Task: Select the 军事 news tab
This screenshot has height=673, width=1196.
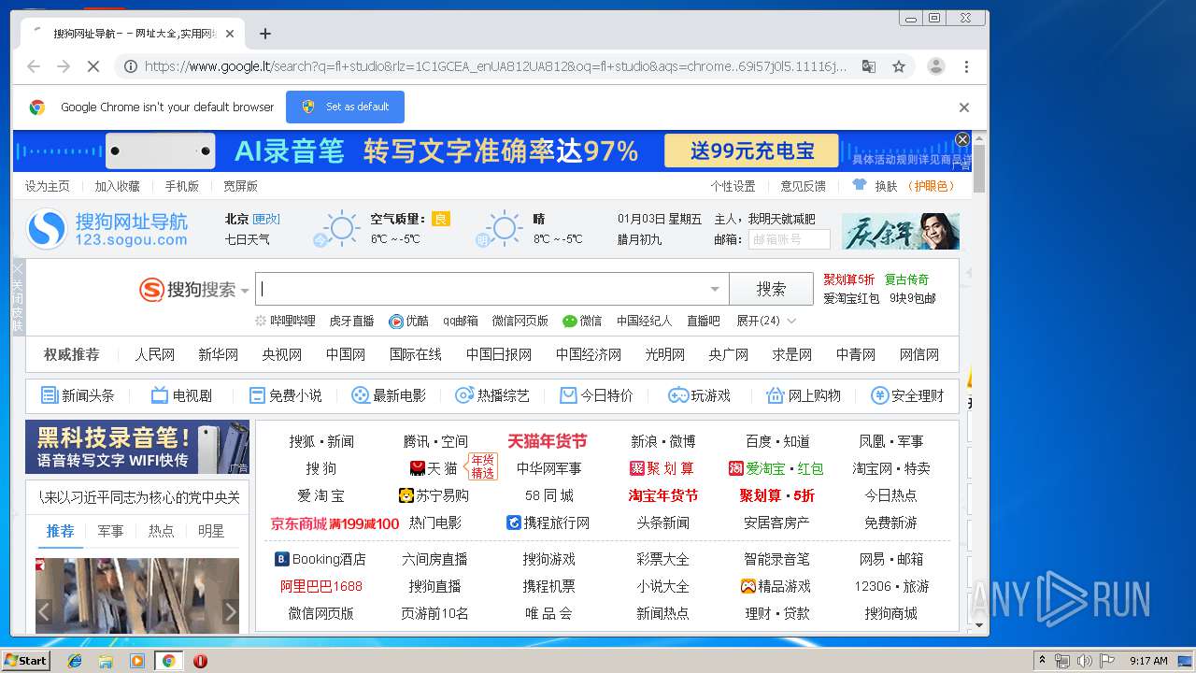Action: 110,531
